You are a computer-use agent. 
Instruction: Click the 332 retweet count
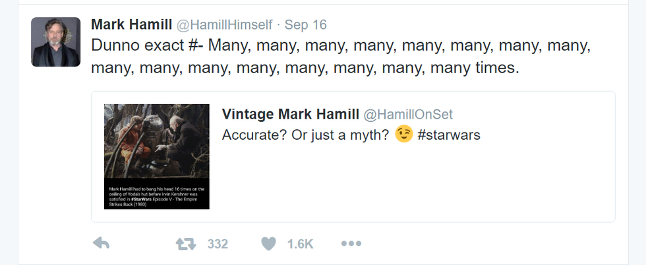point(218,245)
